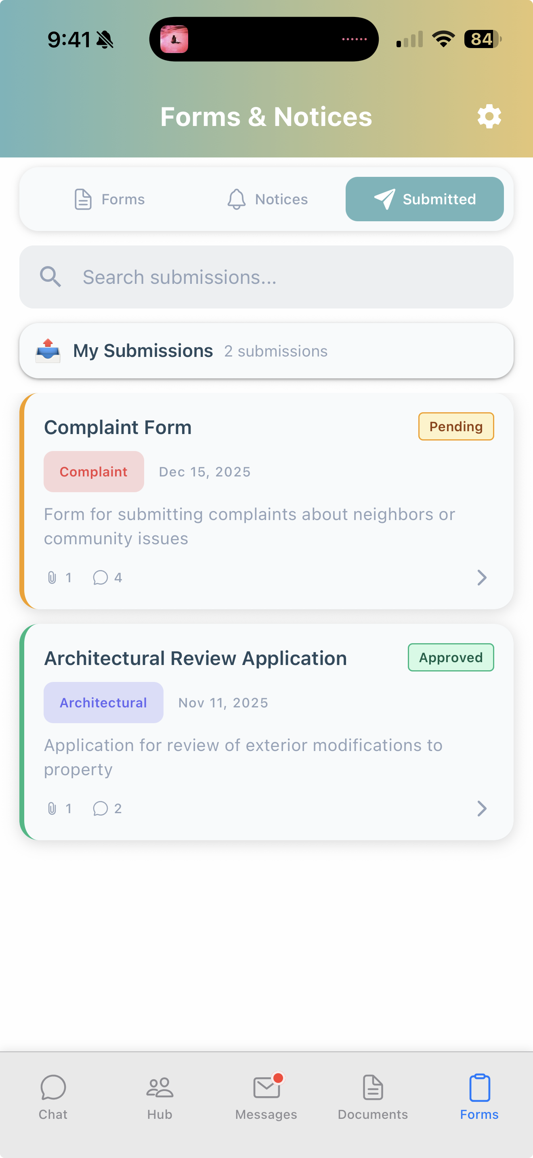Open the Documents bottom tab

373,1097
